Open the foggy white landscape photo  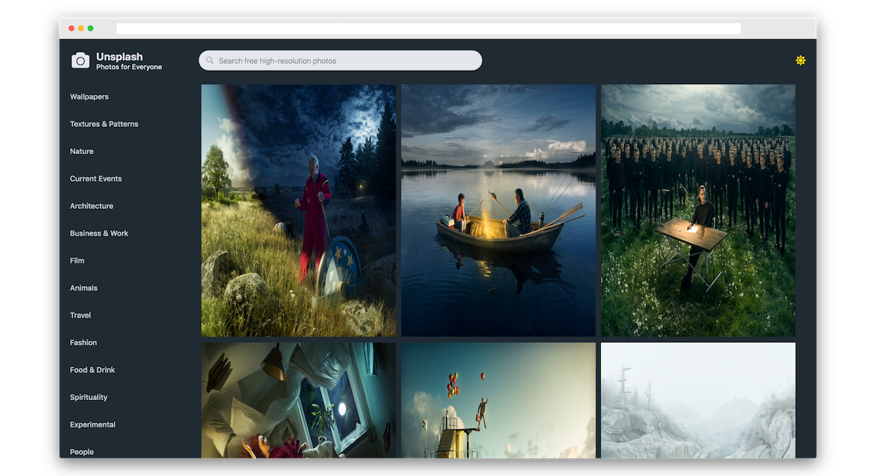click(x=698, y=400)
